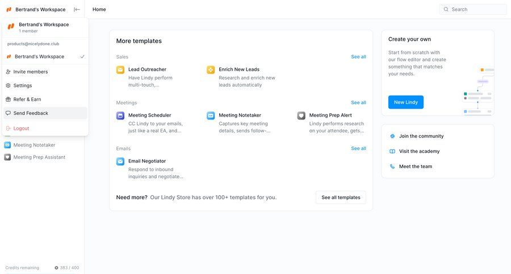Click the Lead Outreacher envelope icon
This screenshot has height=274, width=511.
pos(120,70)
